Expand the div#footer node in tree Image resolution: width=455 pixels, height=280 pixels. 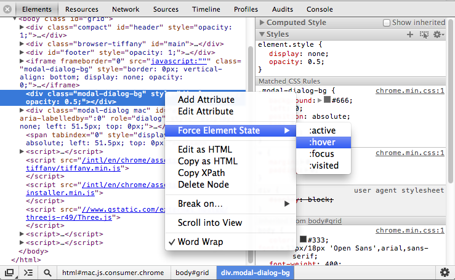click(22, 52)
